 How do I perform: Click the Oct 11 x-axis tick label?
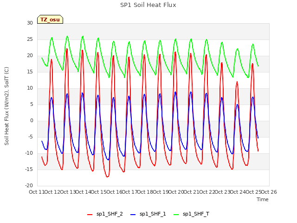pos(37,192)
